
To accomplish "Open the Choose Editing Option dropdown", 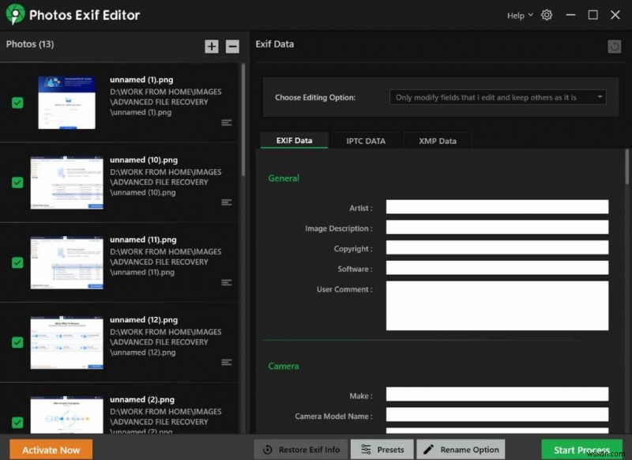I will pyautogui.click(x=498, y=97).
